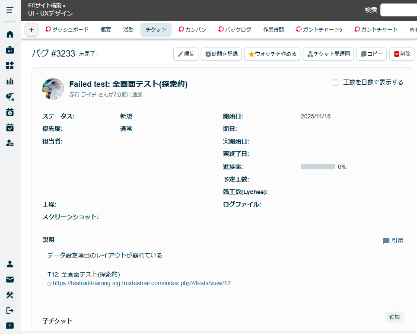Open the mail envelope icon in the sidebar

point(10,280)
